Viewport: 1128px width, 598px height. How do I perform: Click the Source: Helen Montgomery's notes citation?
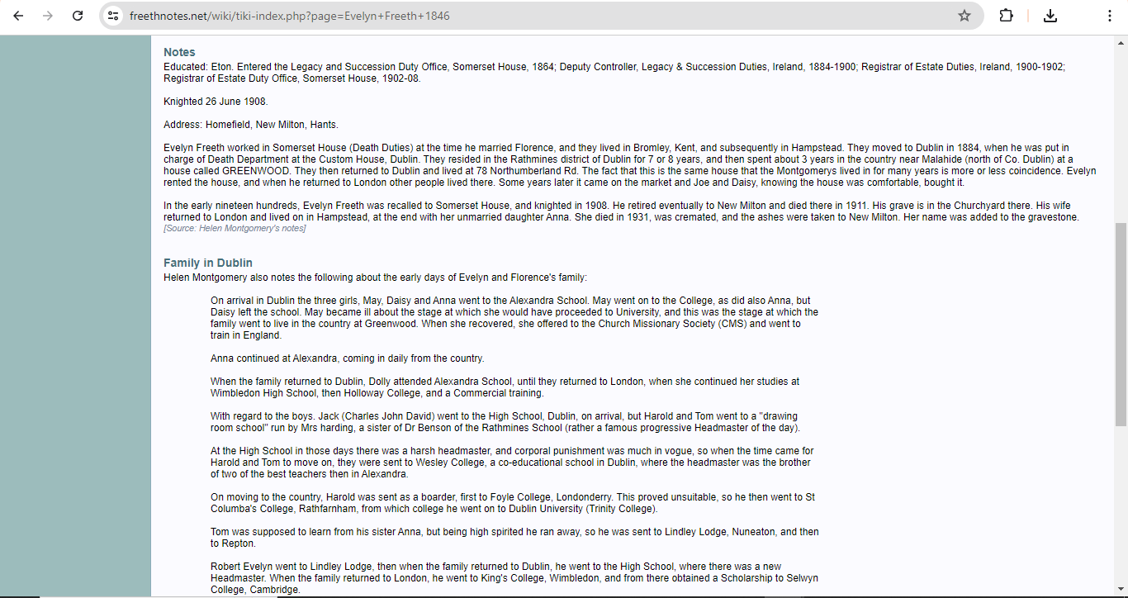coord(235,229)
